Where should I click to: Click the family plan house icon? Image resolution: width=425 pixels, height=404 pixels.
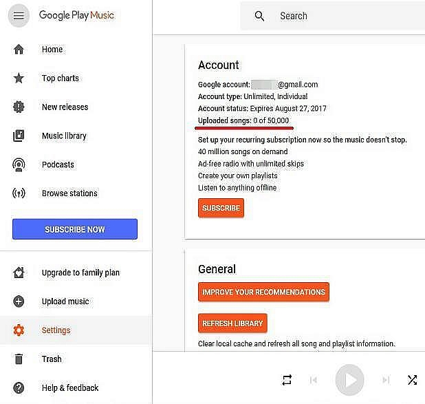click(19, 273)
